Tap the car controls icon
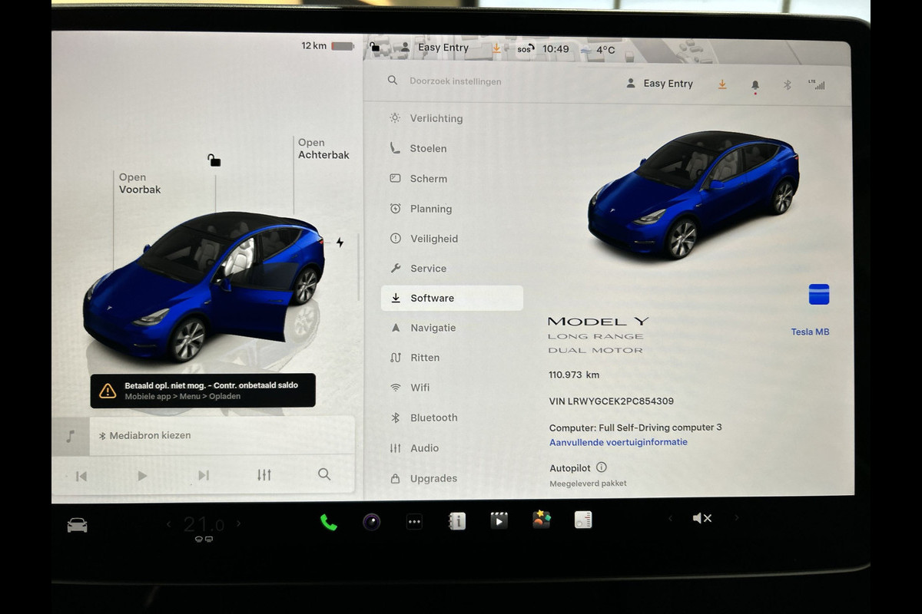The height and width of the screenshot is (614, 922). pyautogui.click(x=77, y=525)
